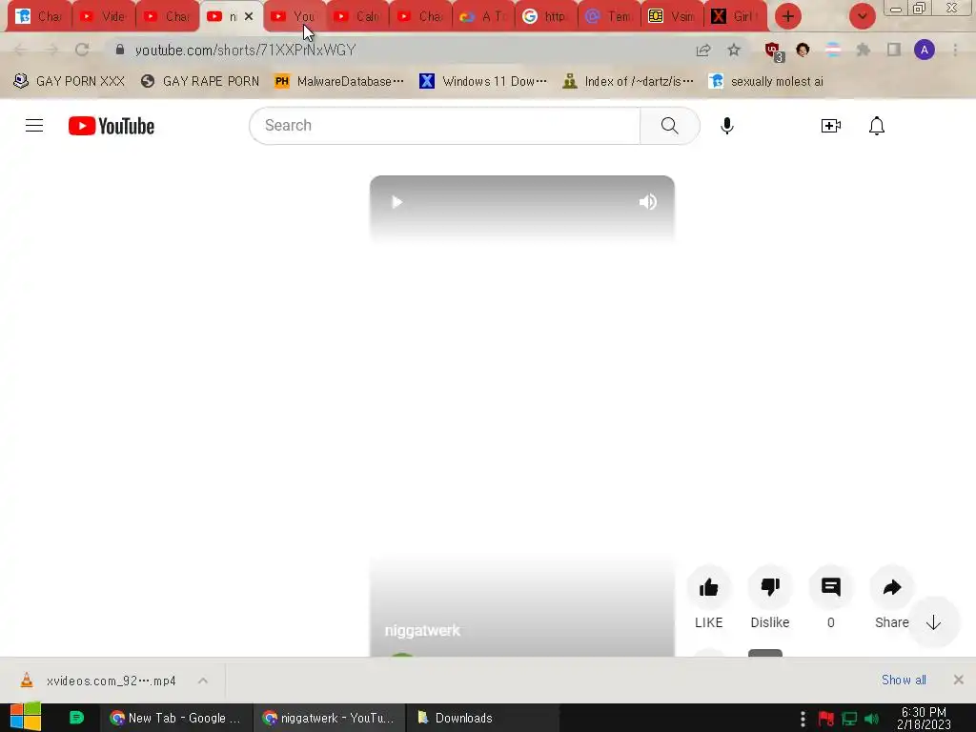
Task: Open the Windows Start menu
Action: click(26, 717)
